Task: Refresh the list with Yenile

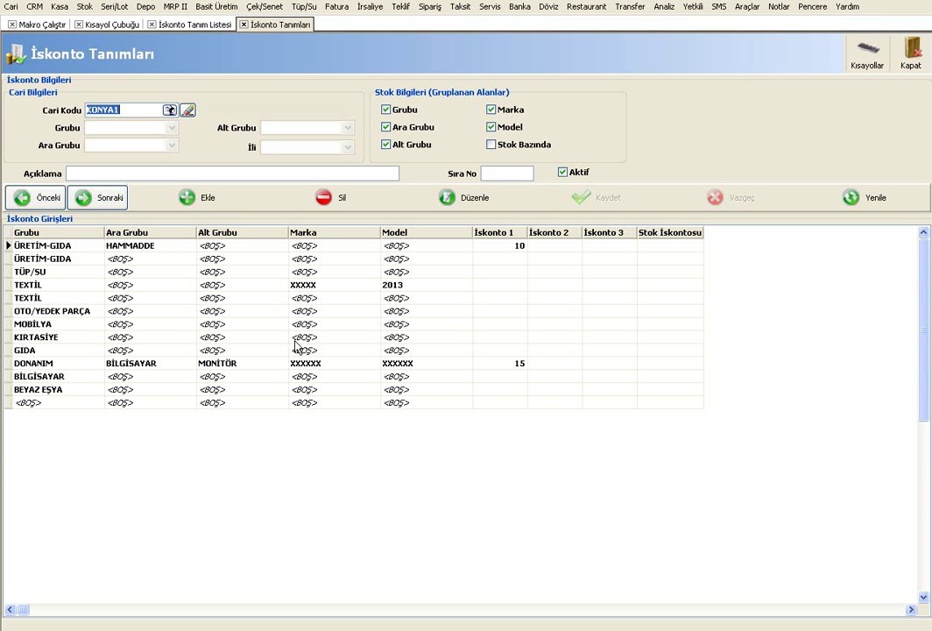Action: pyautogui.click(x=865, y=197)
